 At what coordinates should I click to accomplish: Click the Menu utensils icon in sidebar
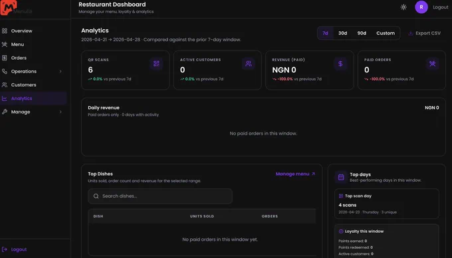tap(5, 44)
